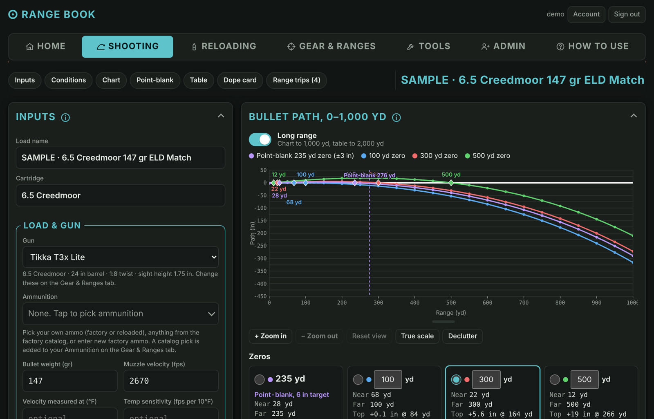Image resolution: width=654 pixels, height=419 pixels.
Task: Click the green 500 yd zero legend swatch
Action: tap(467, 156)
